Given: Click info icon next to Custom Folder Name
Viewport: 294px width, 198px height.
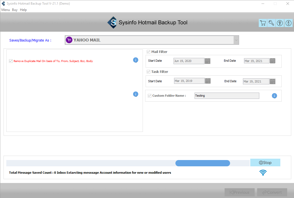Looking at the screenshot, I should pyautogui.click(x=274, y=96).
